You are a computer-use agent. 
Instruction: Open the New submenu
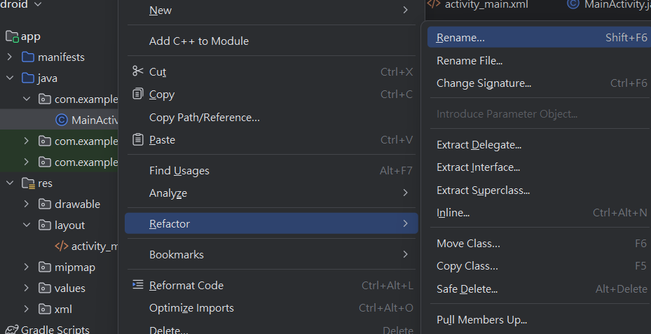[271, 10]
